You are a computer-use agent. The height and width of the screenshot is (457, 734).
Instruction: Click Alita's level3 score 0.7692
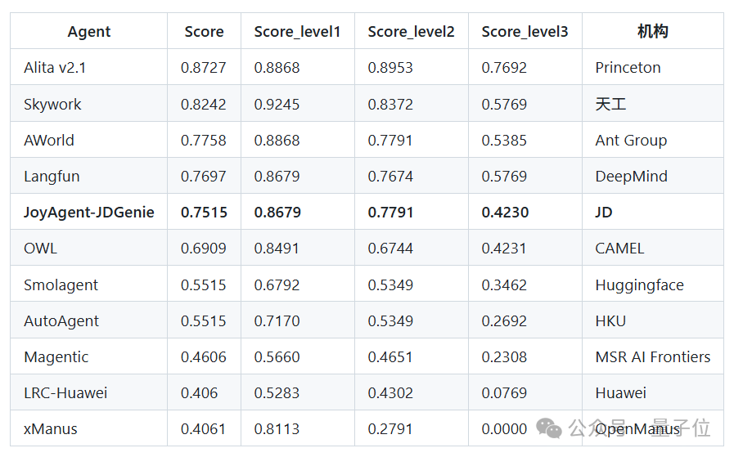pos(504,67)
